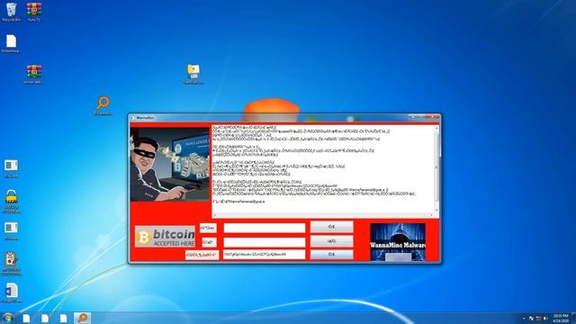Select the green window icon above the padlock
Viewport: 576px width, 324px height.
coord(11,168)
